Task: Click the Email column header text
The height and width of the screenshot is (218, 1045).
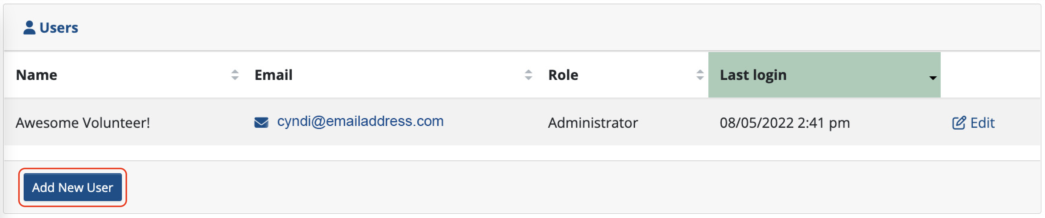Action: [x=274, y=75]
